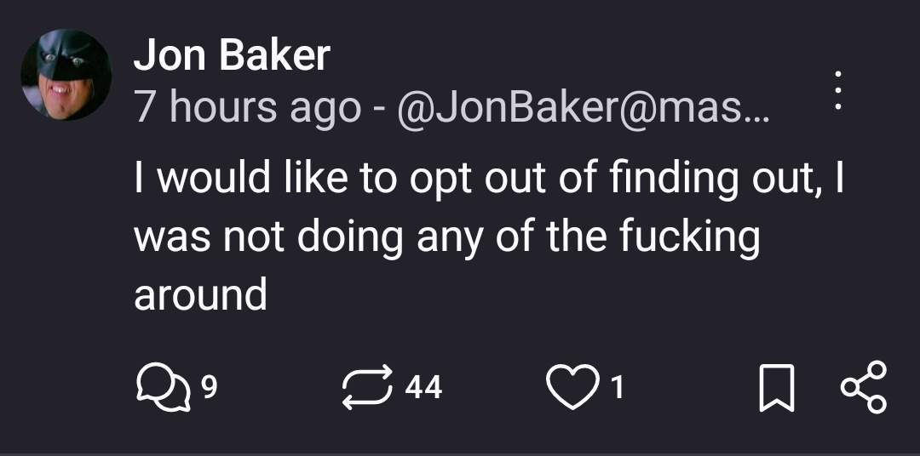Click the boost count 44
The height and width of the screenshot is (456, 920).
click(x=423, y=388)
